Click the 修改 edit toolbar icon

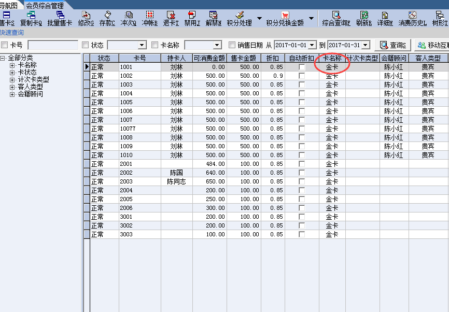86,19
